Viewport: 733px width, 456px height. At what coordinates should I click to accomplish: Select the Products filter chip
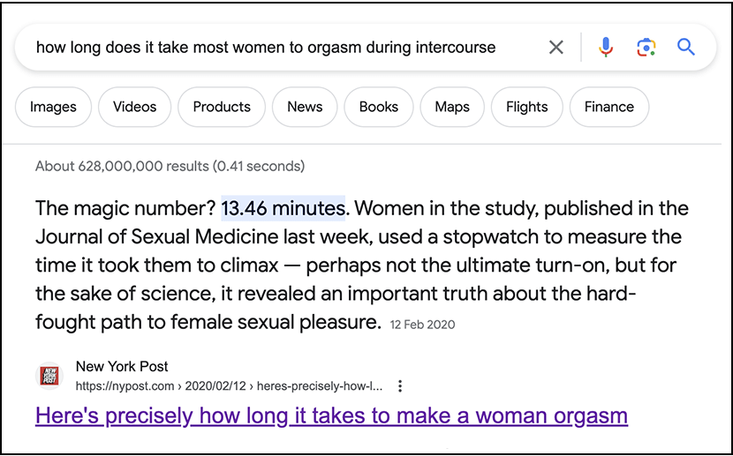coord(222,107)
